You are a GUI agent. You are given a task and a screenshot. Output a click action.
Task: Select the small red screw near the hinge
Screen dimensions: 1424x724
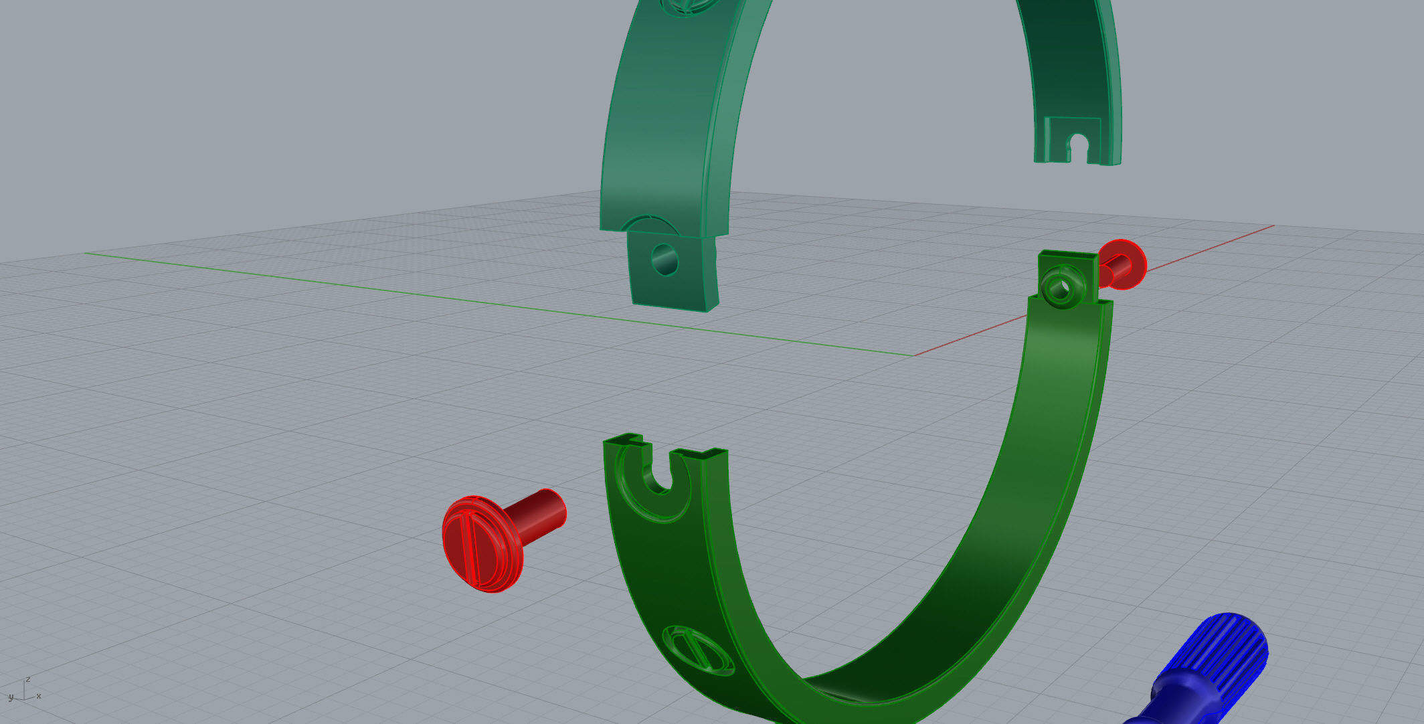[1123, 264]
